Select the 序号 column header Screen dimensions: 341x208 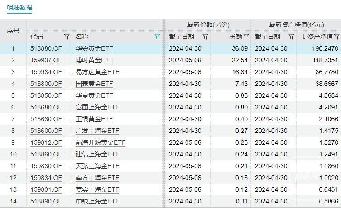point(13,31)
